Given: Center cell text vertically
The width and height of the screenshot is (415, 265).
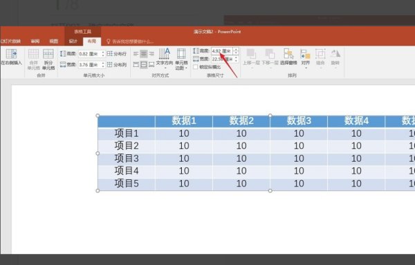Looking at the screenshot, I should click(x=144, y=64).
